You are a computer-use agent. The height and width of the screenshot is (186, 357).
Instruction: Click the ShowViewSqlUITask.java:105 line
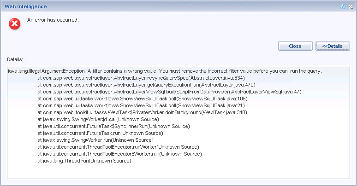pyautogui.click(x=143, y=99)
